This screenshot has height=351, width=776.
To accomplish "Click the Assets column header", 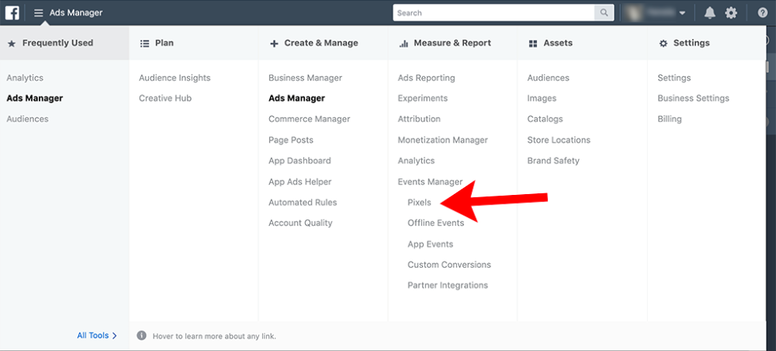I will tap(550, 43).
